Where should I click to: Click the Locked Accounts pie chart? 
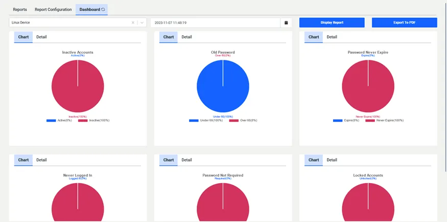coord(368,202)
